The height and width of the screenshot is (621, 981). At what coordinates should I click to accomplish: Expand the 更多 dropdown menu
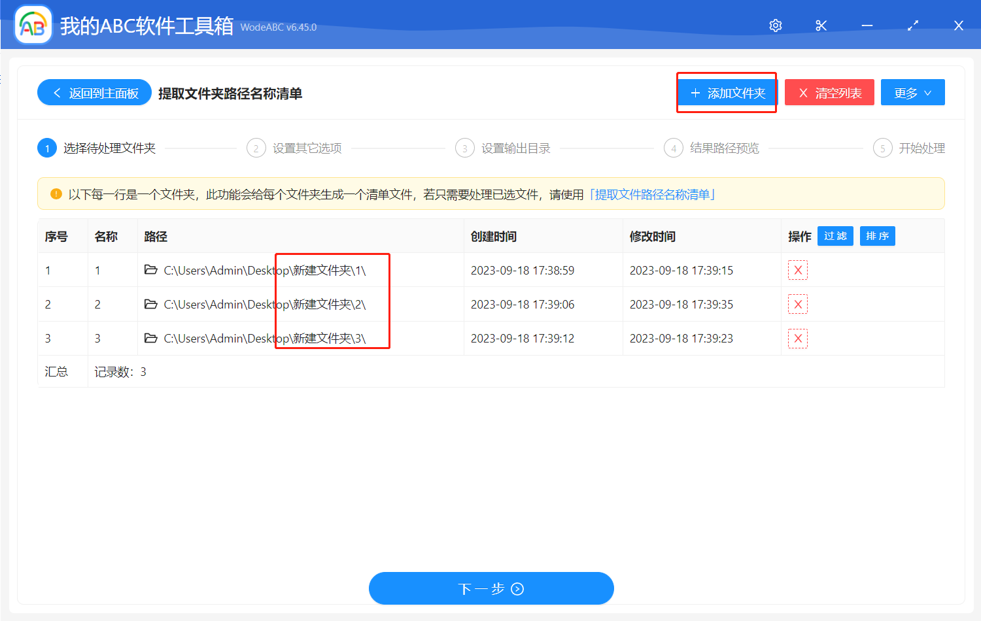[912, 92]
